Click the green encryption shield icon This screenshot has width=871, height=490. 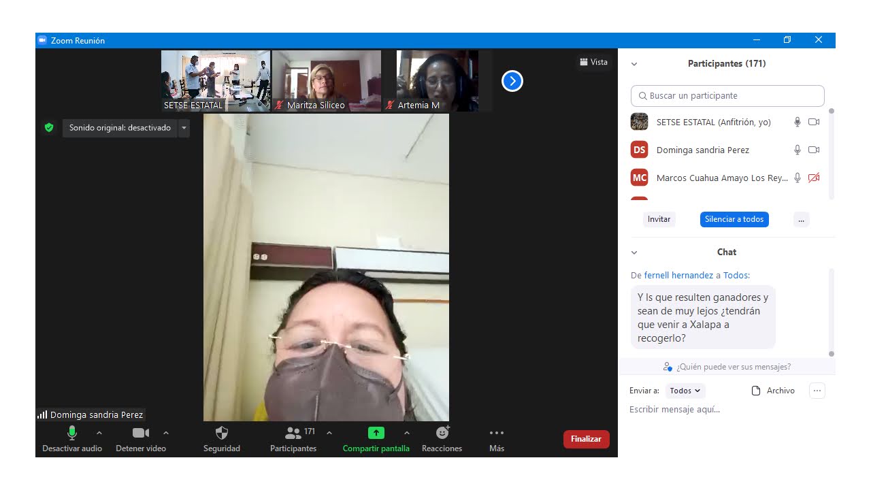click(48, 127)
